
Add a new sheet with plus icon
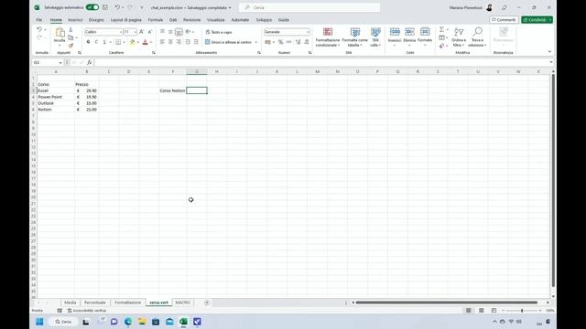[207, 302]
